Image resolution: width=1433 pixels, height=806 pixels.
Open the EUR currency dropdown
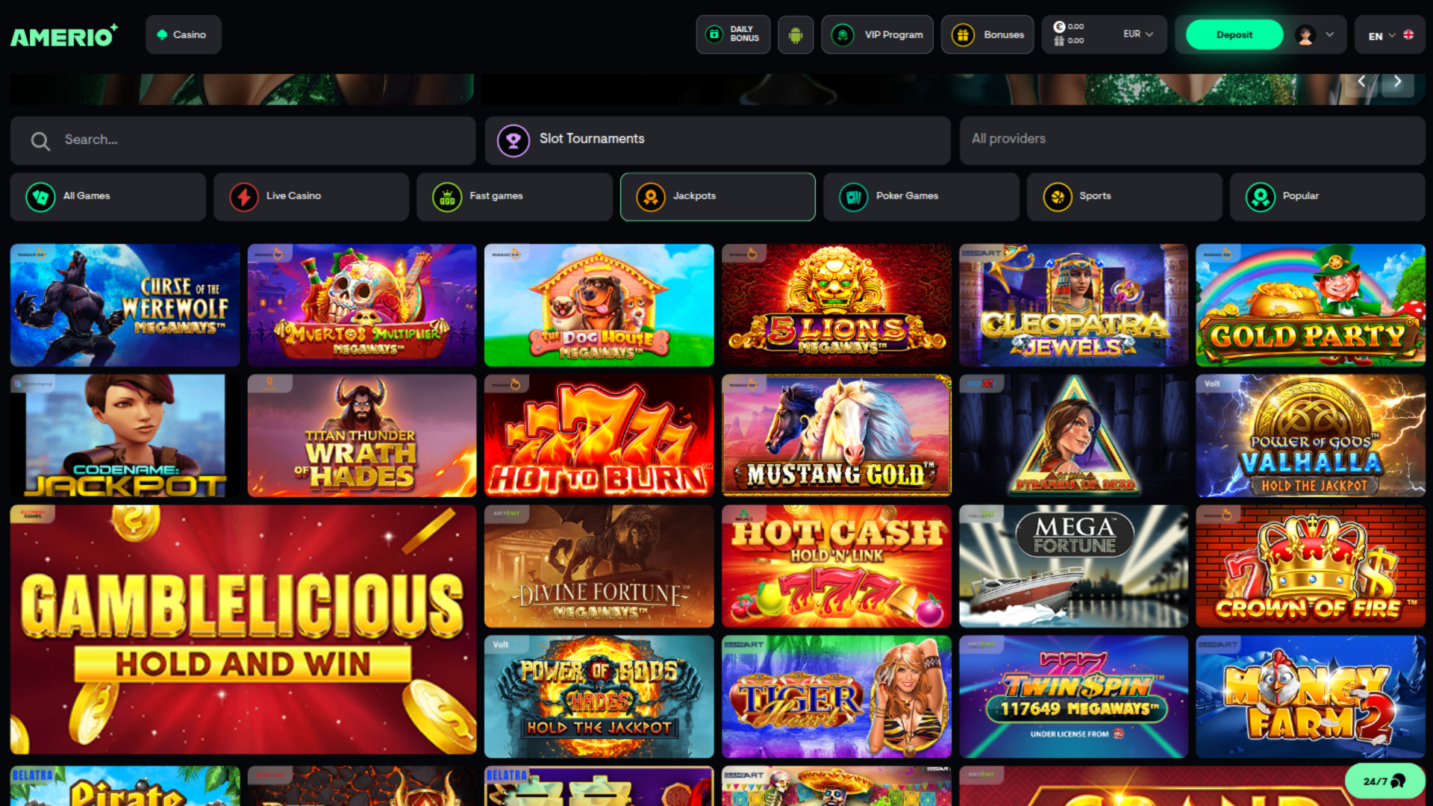1137,34
